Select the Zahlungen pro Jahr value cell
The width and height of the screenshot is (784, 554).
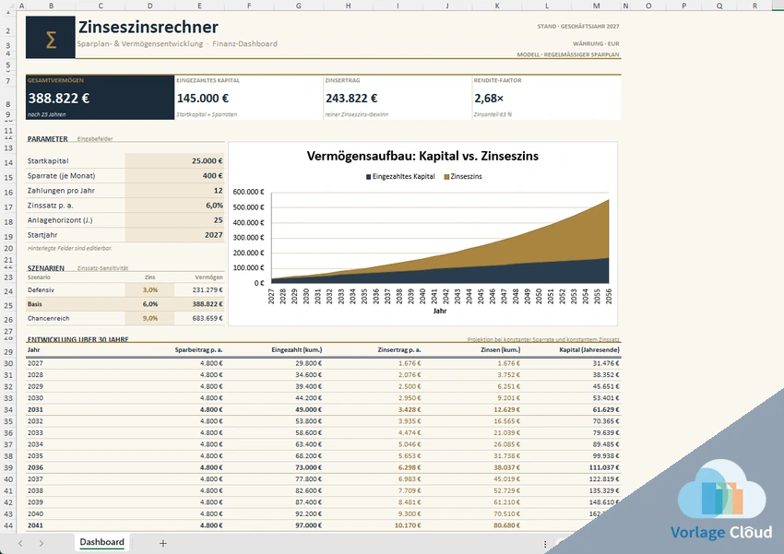[x=174, y=190]
